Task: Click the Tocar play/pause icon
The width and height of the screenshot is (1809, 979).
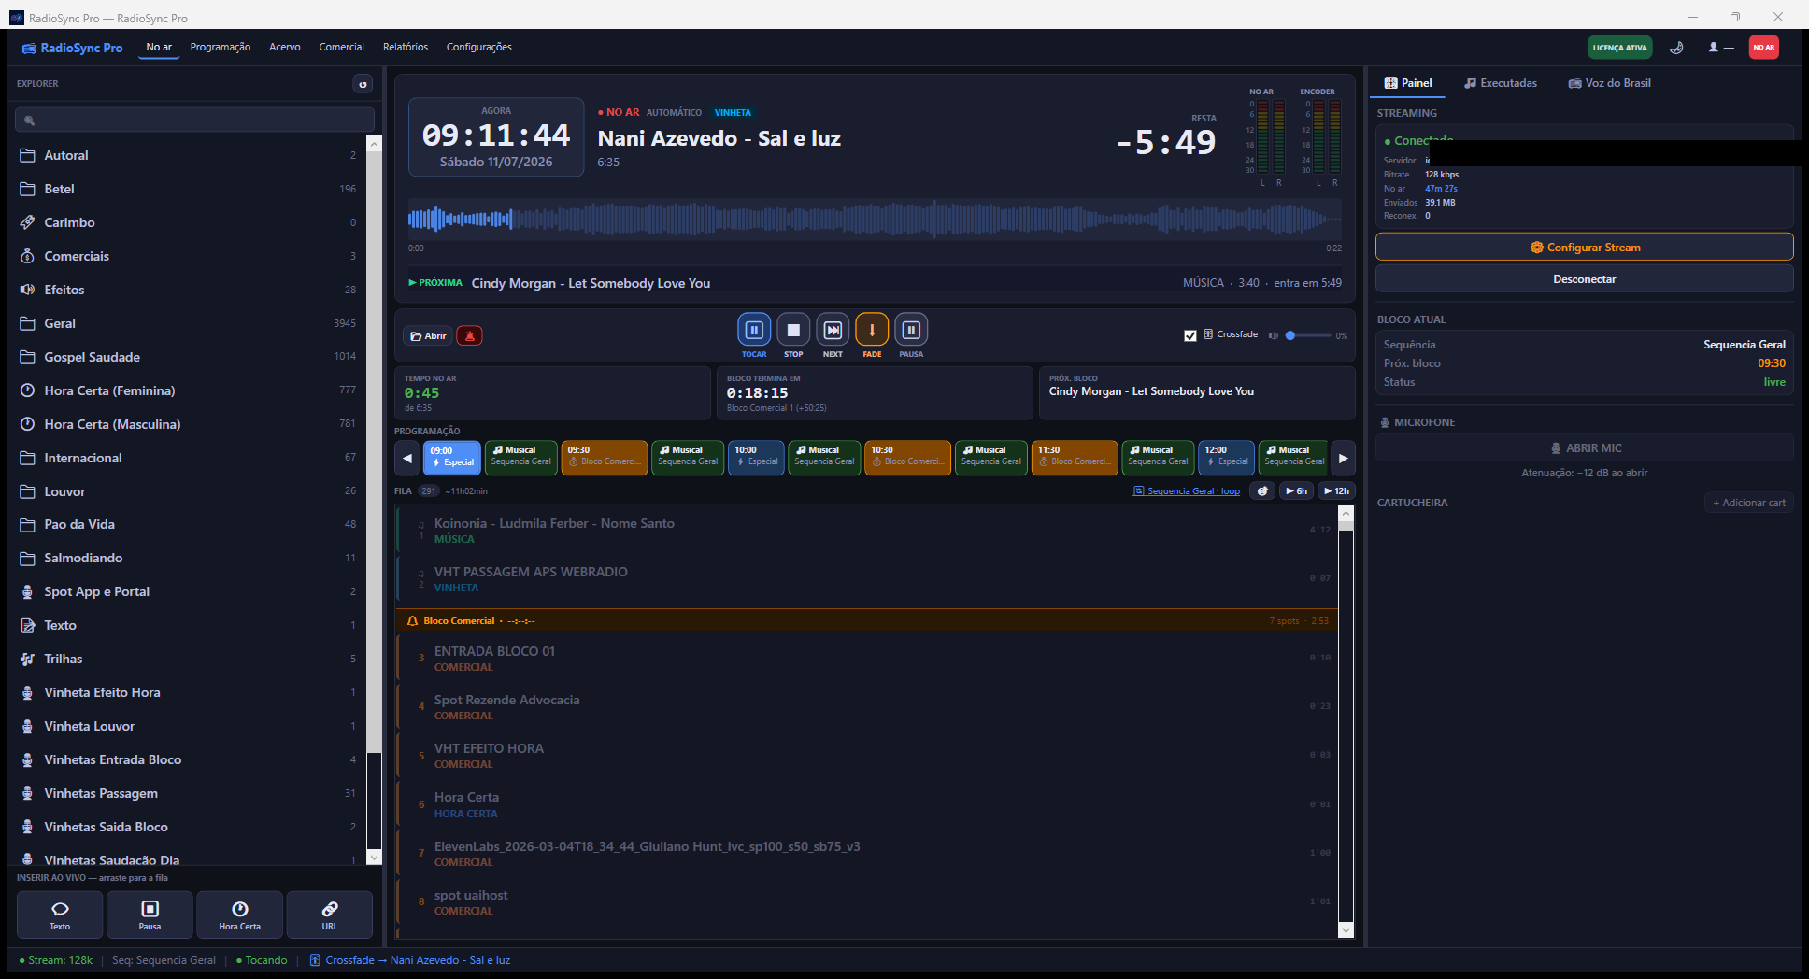Action: [754, 330]
